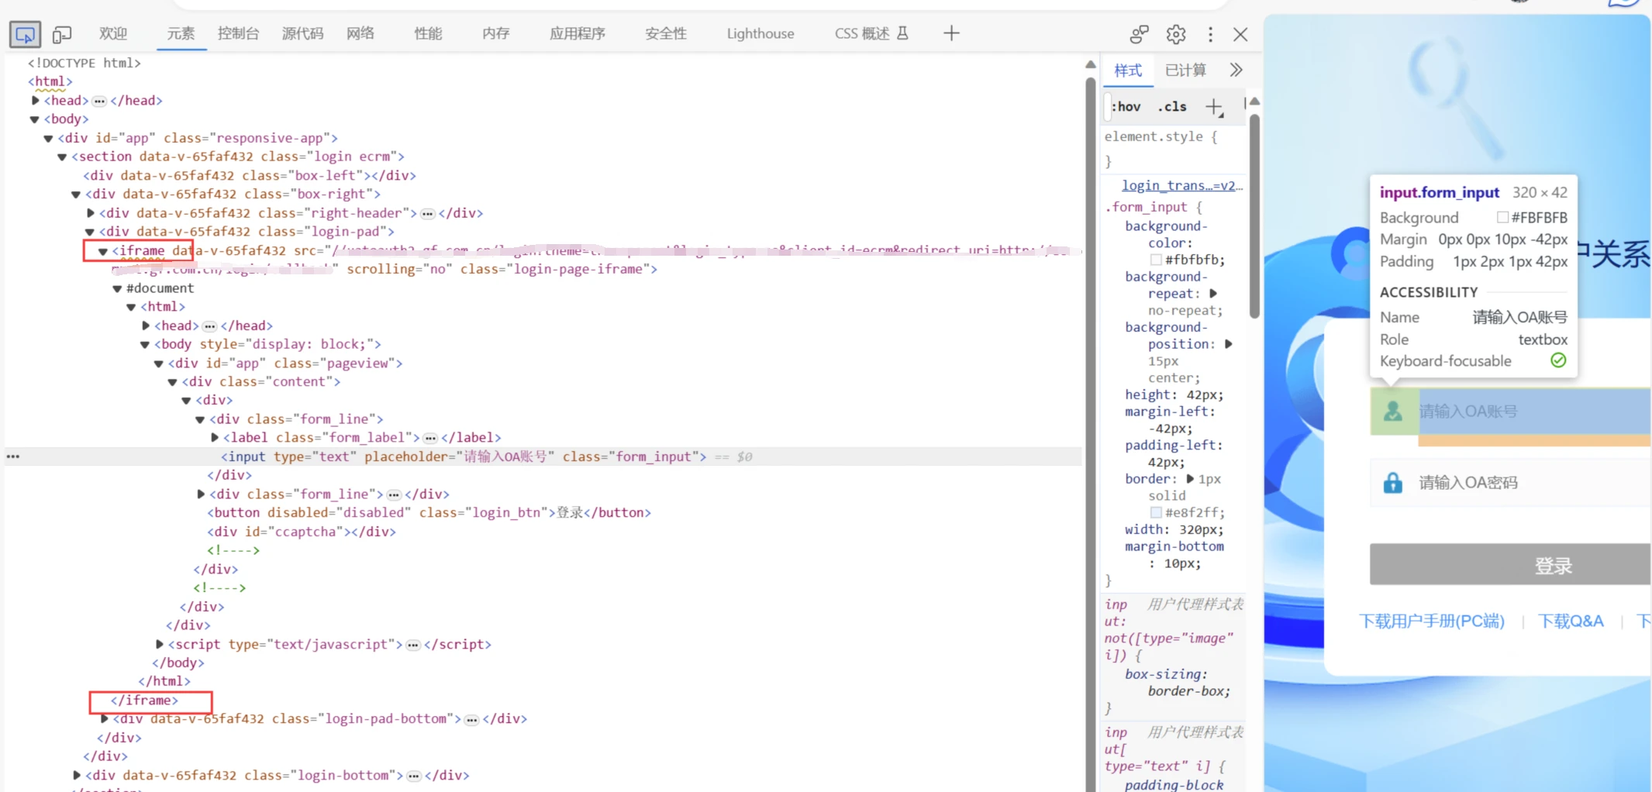This screenshot has width=1652, height=792.
Task: Close the DevTools panel
Action: 1240,34
